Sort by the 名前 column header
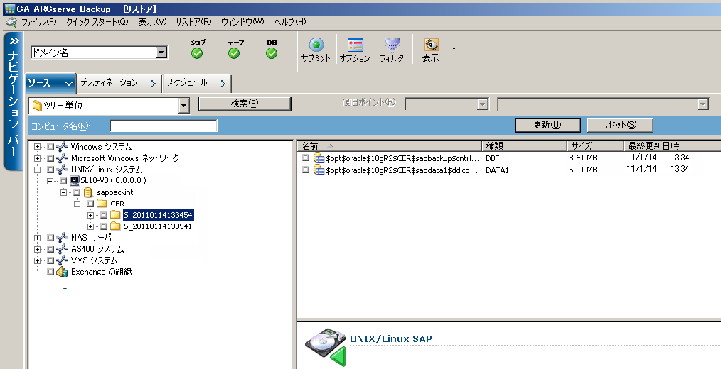721x369 pixels. click(389, 146)
